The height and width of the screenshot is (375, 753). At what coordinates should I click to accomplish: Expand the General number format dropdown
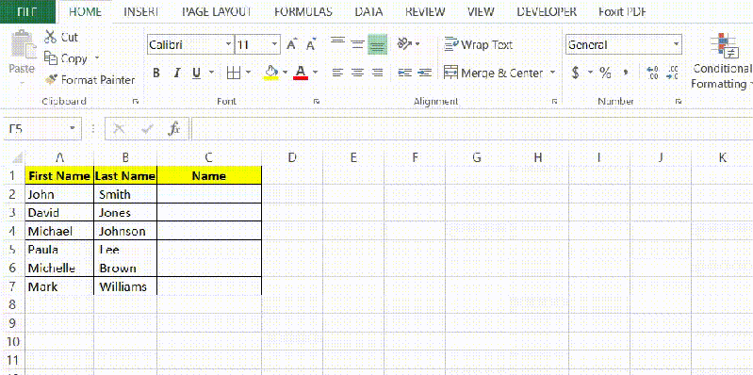click(676, 44)
